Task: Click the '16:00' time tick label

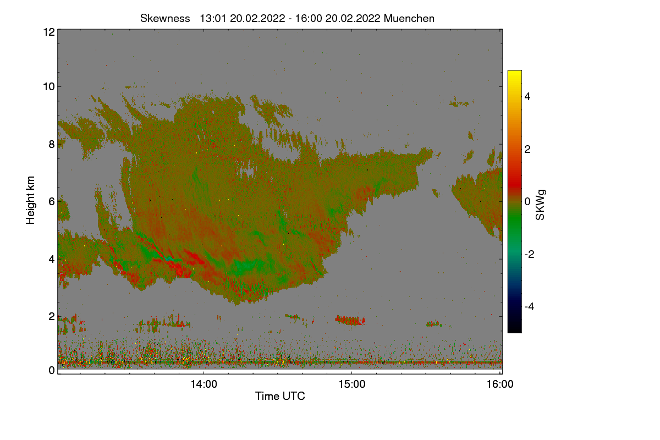Action: pyautogui.click(x=501, y=384)
